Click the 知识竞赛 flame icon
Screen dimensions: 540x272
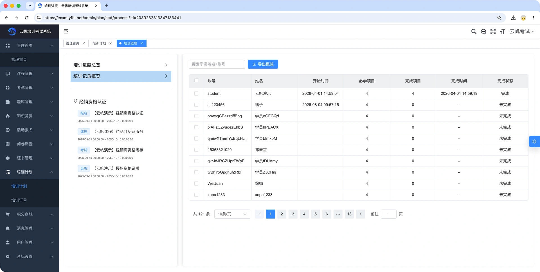(x=8, y=116)
